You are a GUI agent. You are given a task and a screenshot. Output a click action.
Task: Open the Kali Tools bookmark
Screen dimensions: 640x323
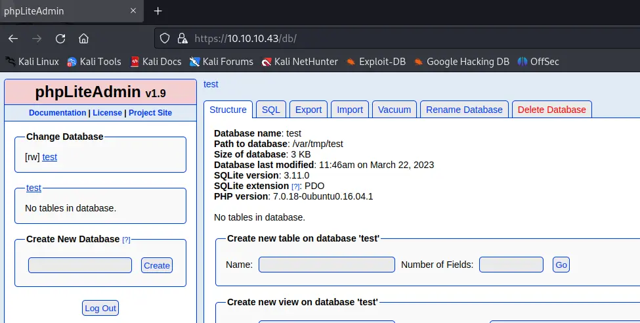[x=95, y=62]
